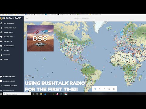This screenshot has height=109, width=146.
Task: Open Player Stats
Action: 8,41
